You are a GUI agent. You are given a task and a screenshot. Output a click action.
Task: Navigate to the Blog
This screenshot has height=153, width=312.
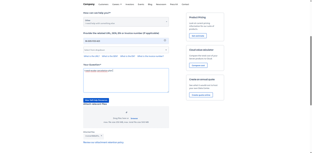click(x=150, y=4)
